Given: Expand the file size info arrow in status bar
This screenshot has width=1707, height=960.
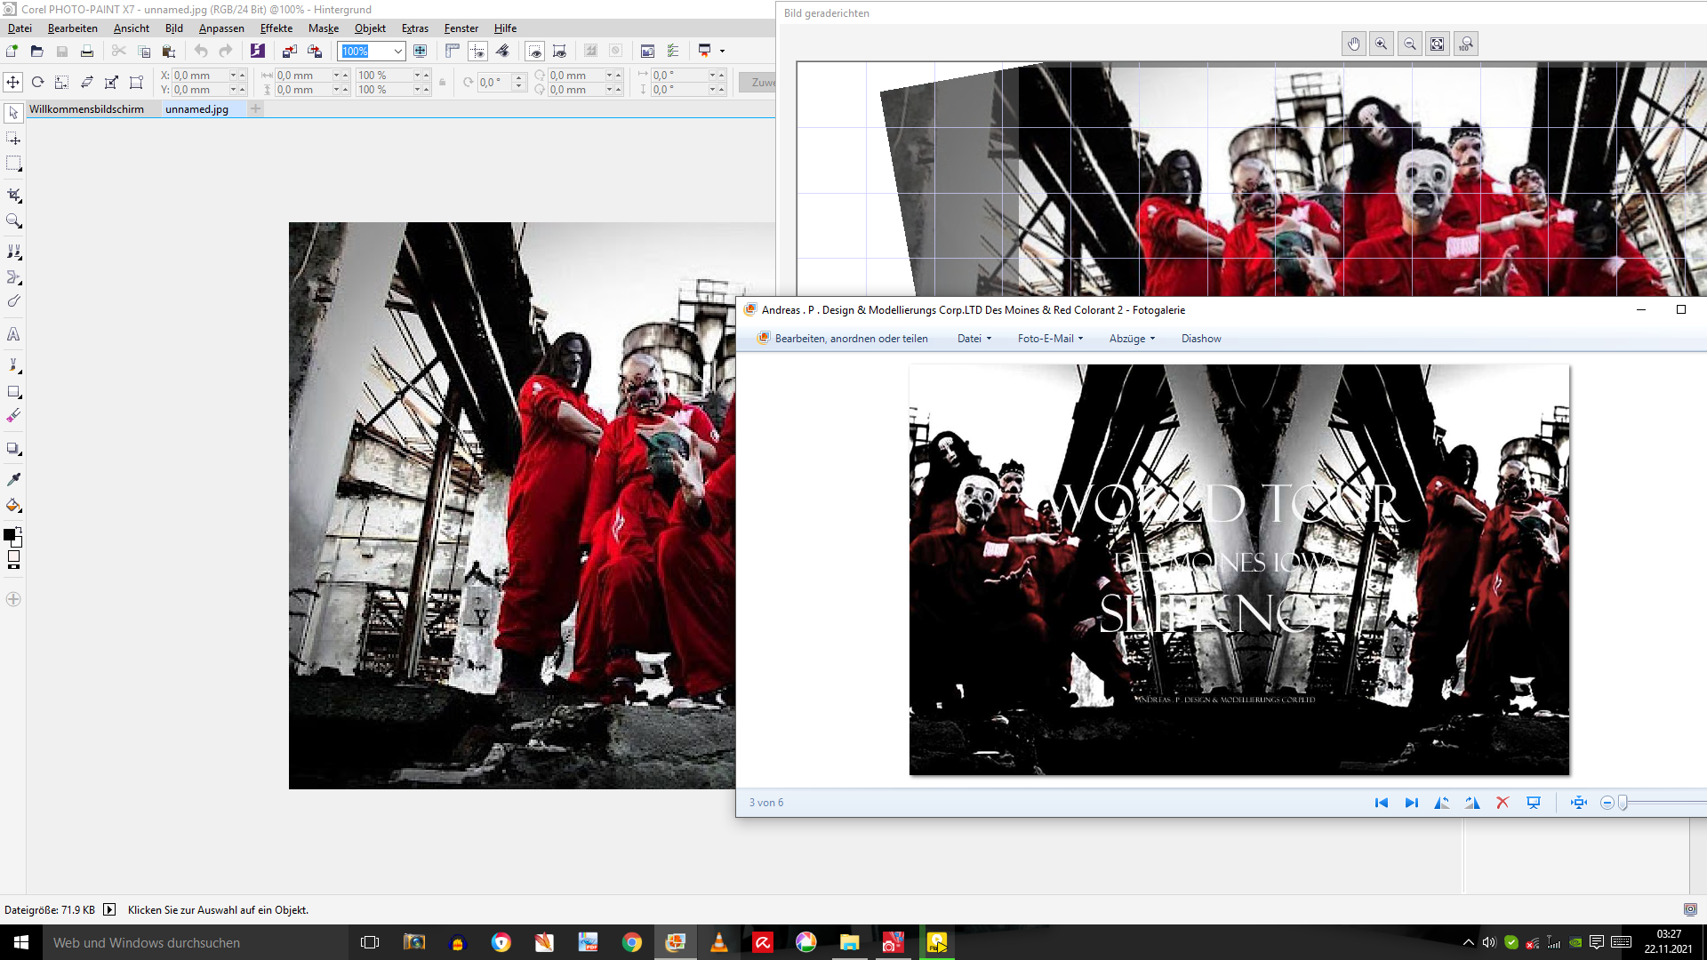Looking at the screenshot, I should click(109, 909).
